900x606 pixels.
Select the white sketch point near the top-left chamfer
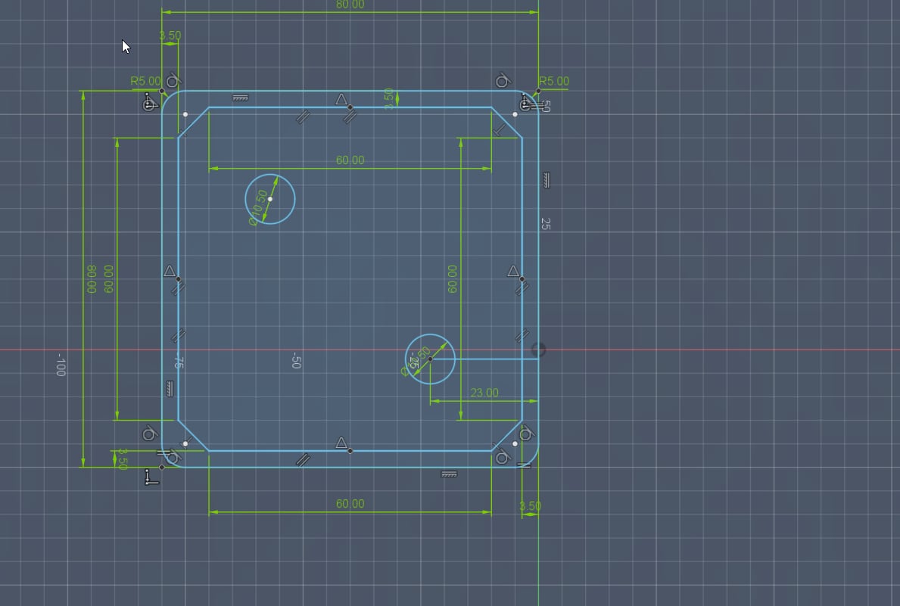tap(185, 114)
